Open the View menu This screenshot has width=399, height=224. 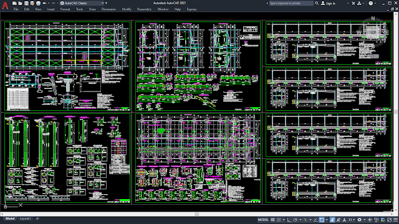pos(38,9)
